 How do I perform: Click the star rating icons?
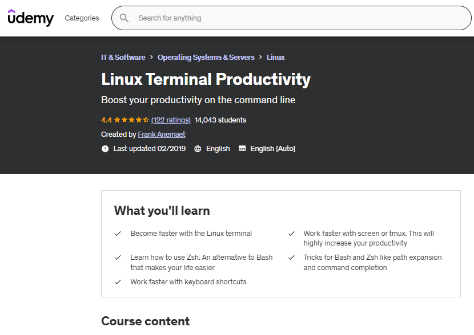coord(131,120)
